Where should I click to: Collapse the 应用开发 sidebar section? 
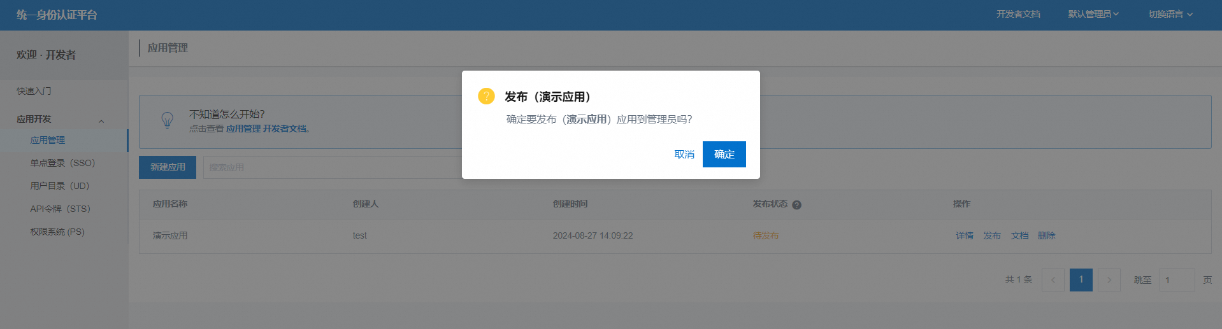(101, 120)
